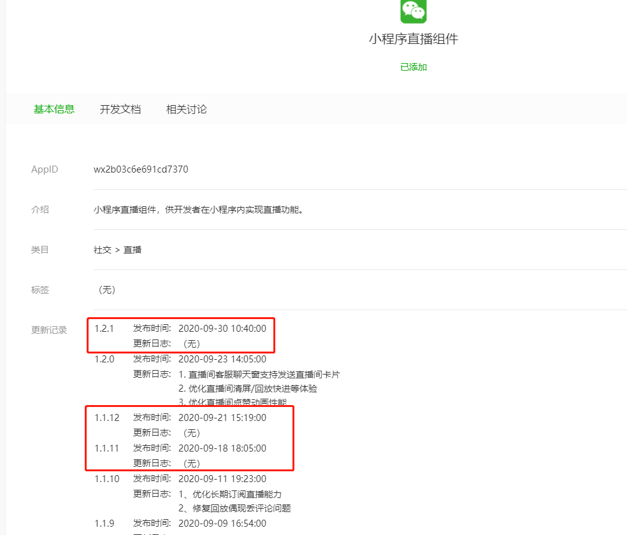Click release time 2020-09-09 16:54:00
Viewport: 627px width, 535px height.
pyautogui.click(x=222, y=524)
